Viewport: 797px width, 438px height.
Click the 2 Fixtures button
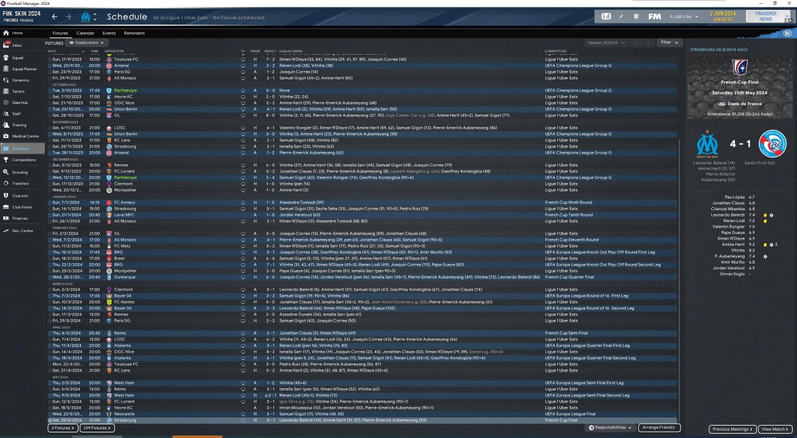coord(63,428)
